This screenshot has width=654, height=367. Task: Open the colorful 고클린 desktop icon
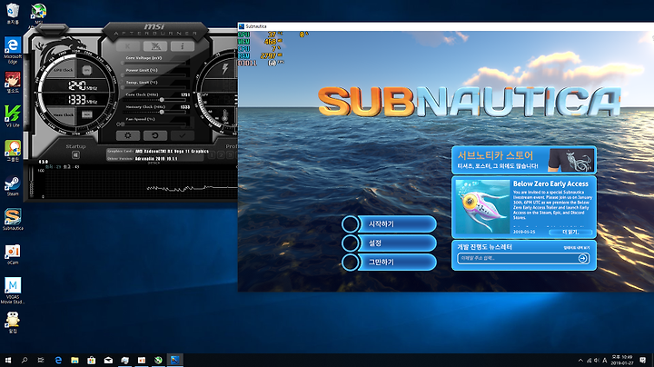coord(13,151)
